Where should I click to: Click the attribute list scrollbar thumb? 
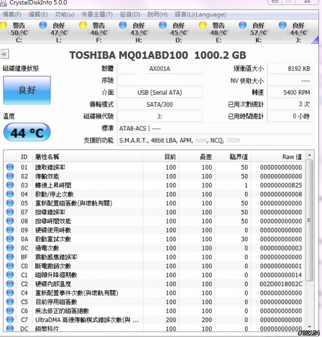[x=309, y=220]
